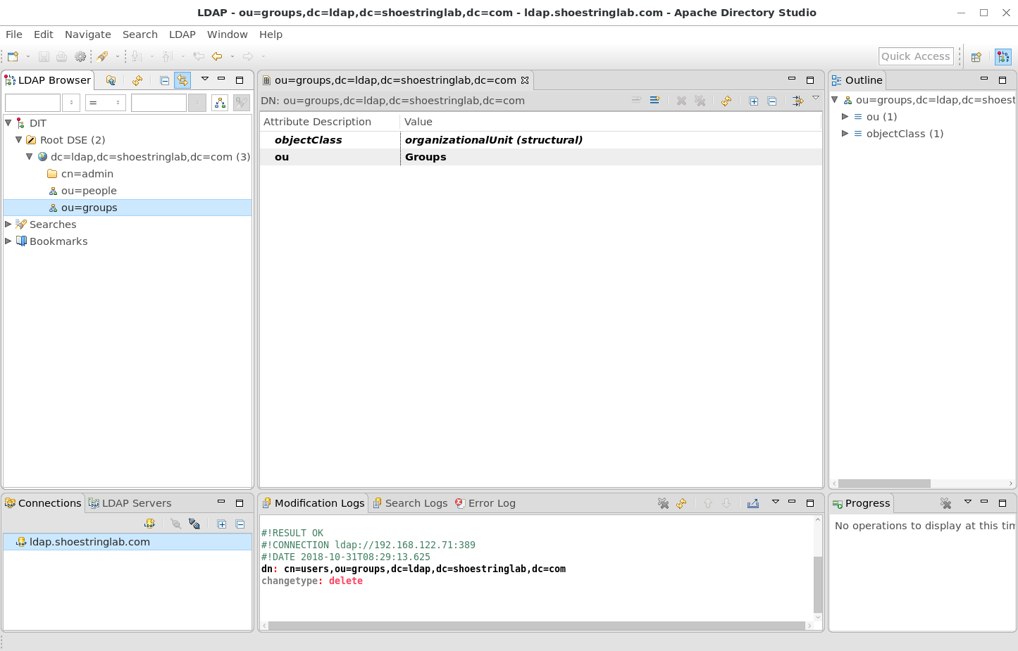Click the New wizard toolbar icon
This screenshot has height=651, width=1018.
[x=13, y=56]
